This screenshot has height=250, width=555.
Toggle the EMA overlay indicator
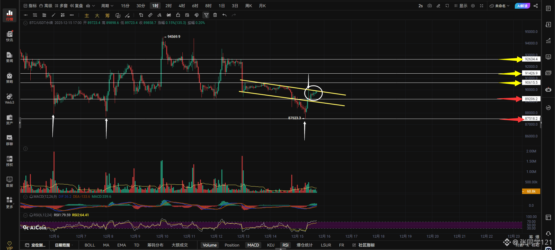(x=121, y=245)
